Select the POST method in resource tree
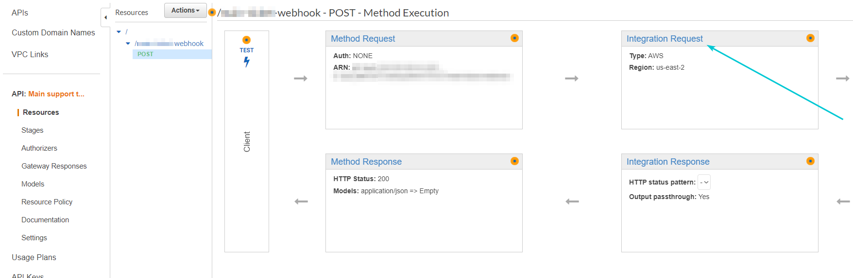The height and width of the screenshot is (278, 853). (145, 54)
